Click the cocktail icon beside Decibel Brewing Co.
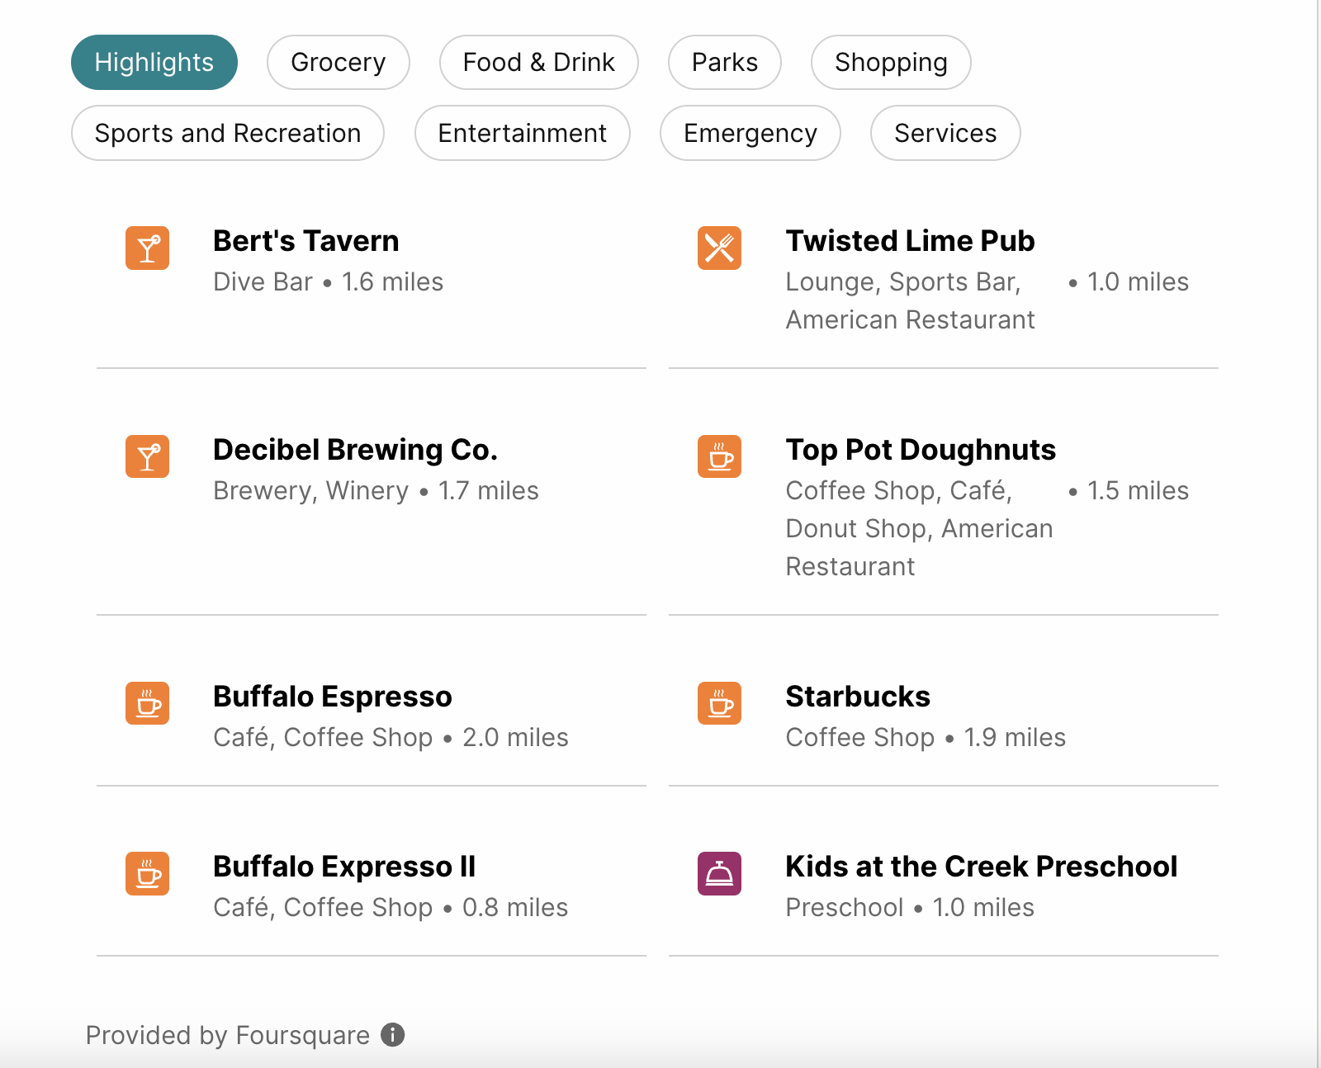This screenshot has width=1321, height=1068. 147,456
